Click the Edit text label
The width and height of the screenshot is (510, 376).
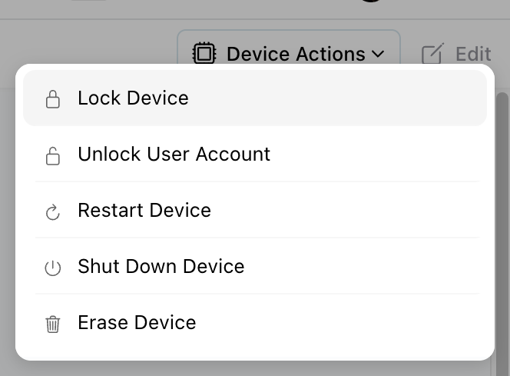point(473,54)
